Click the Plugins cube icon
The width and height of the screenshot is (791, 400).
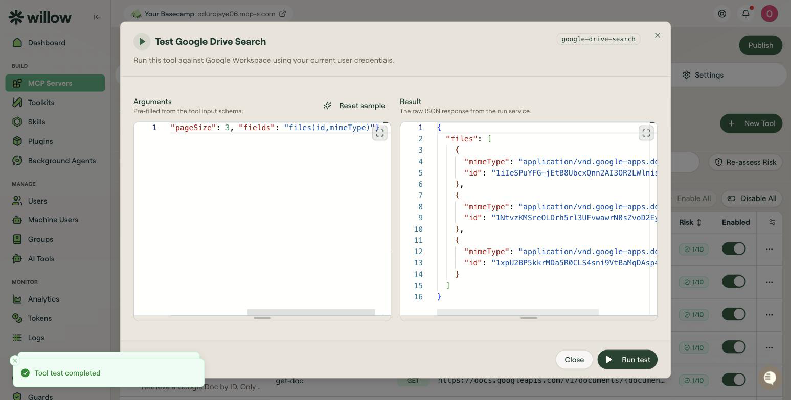pos(17,141)
